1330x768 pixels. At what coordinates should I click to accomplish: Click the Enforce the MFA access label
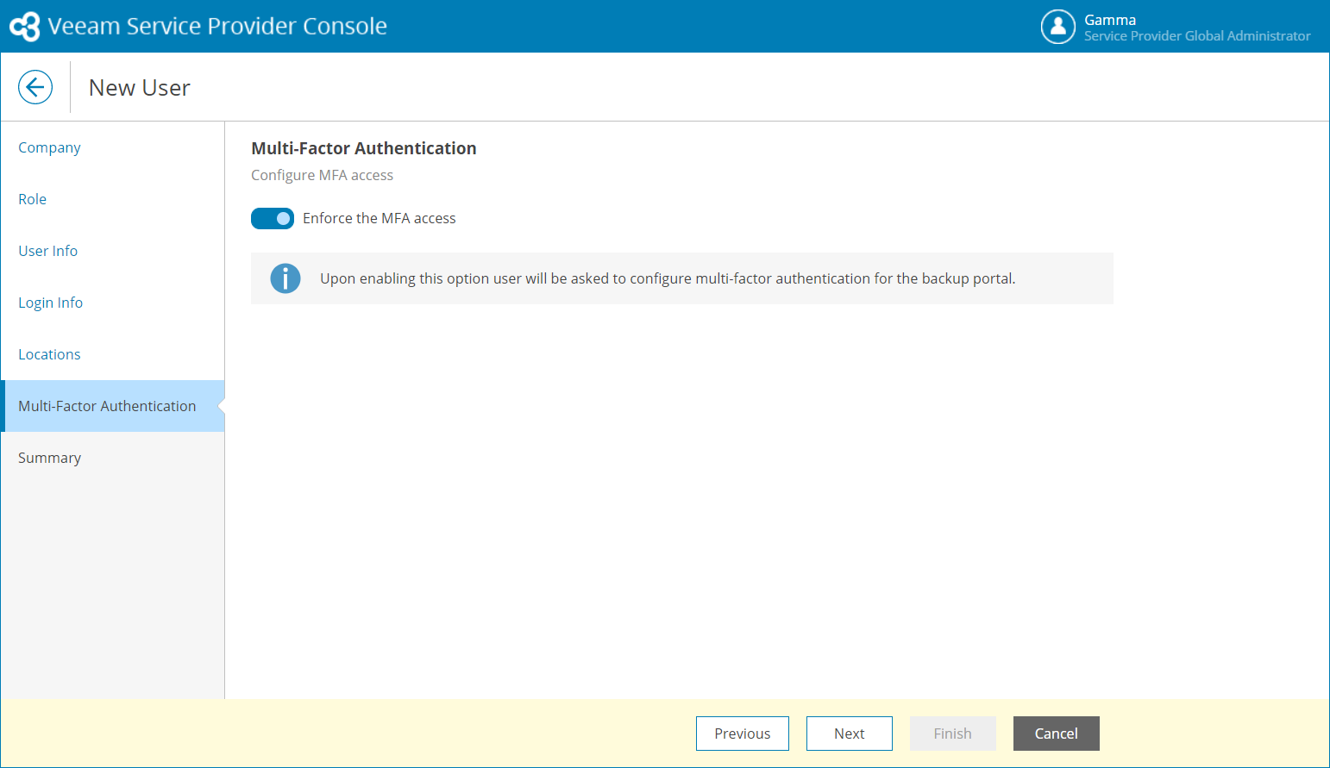pyautogui.click(x=379, y=219)
